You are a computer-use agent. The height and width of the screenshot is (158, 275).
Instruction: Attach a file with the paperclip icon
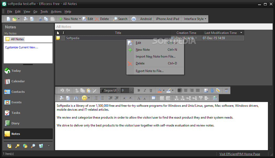point(212,90)
